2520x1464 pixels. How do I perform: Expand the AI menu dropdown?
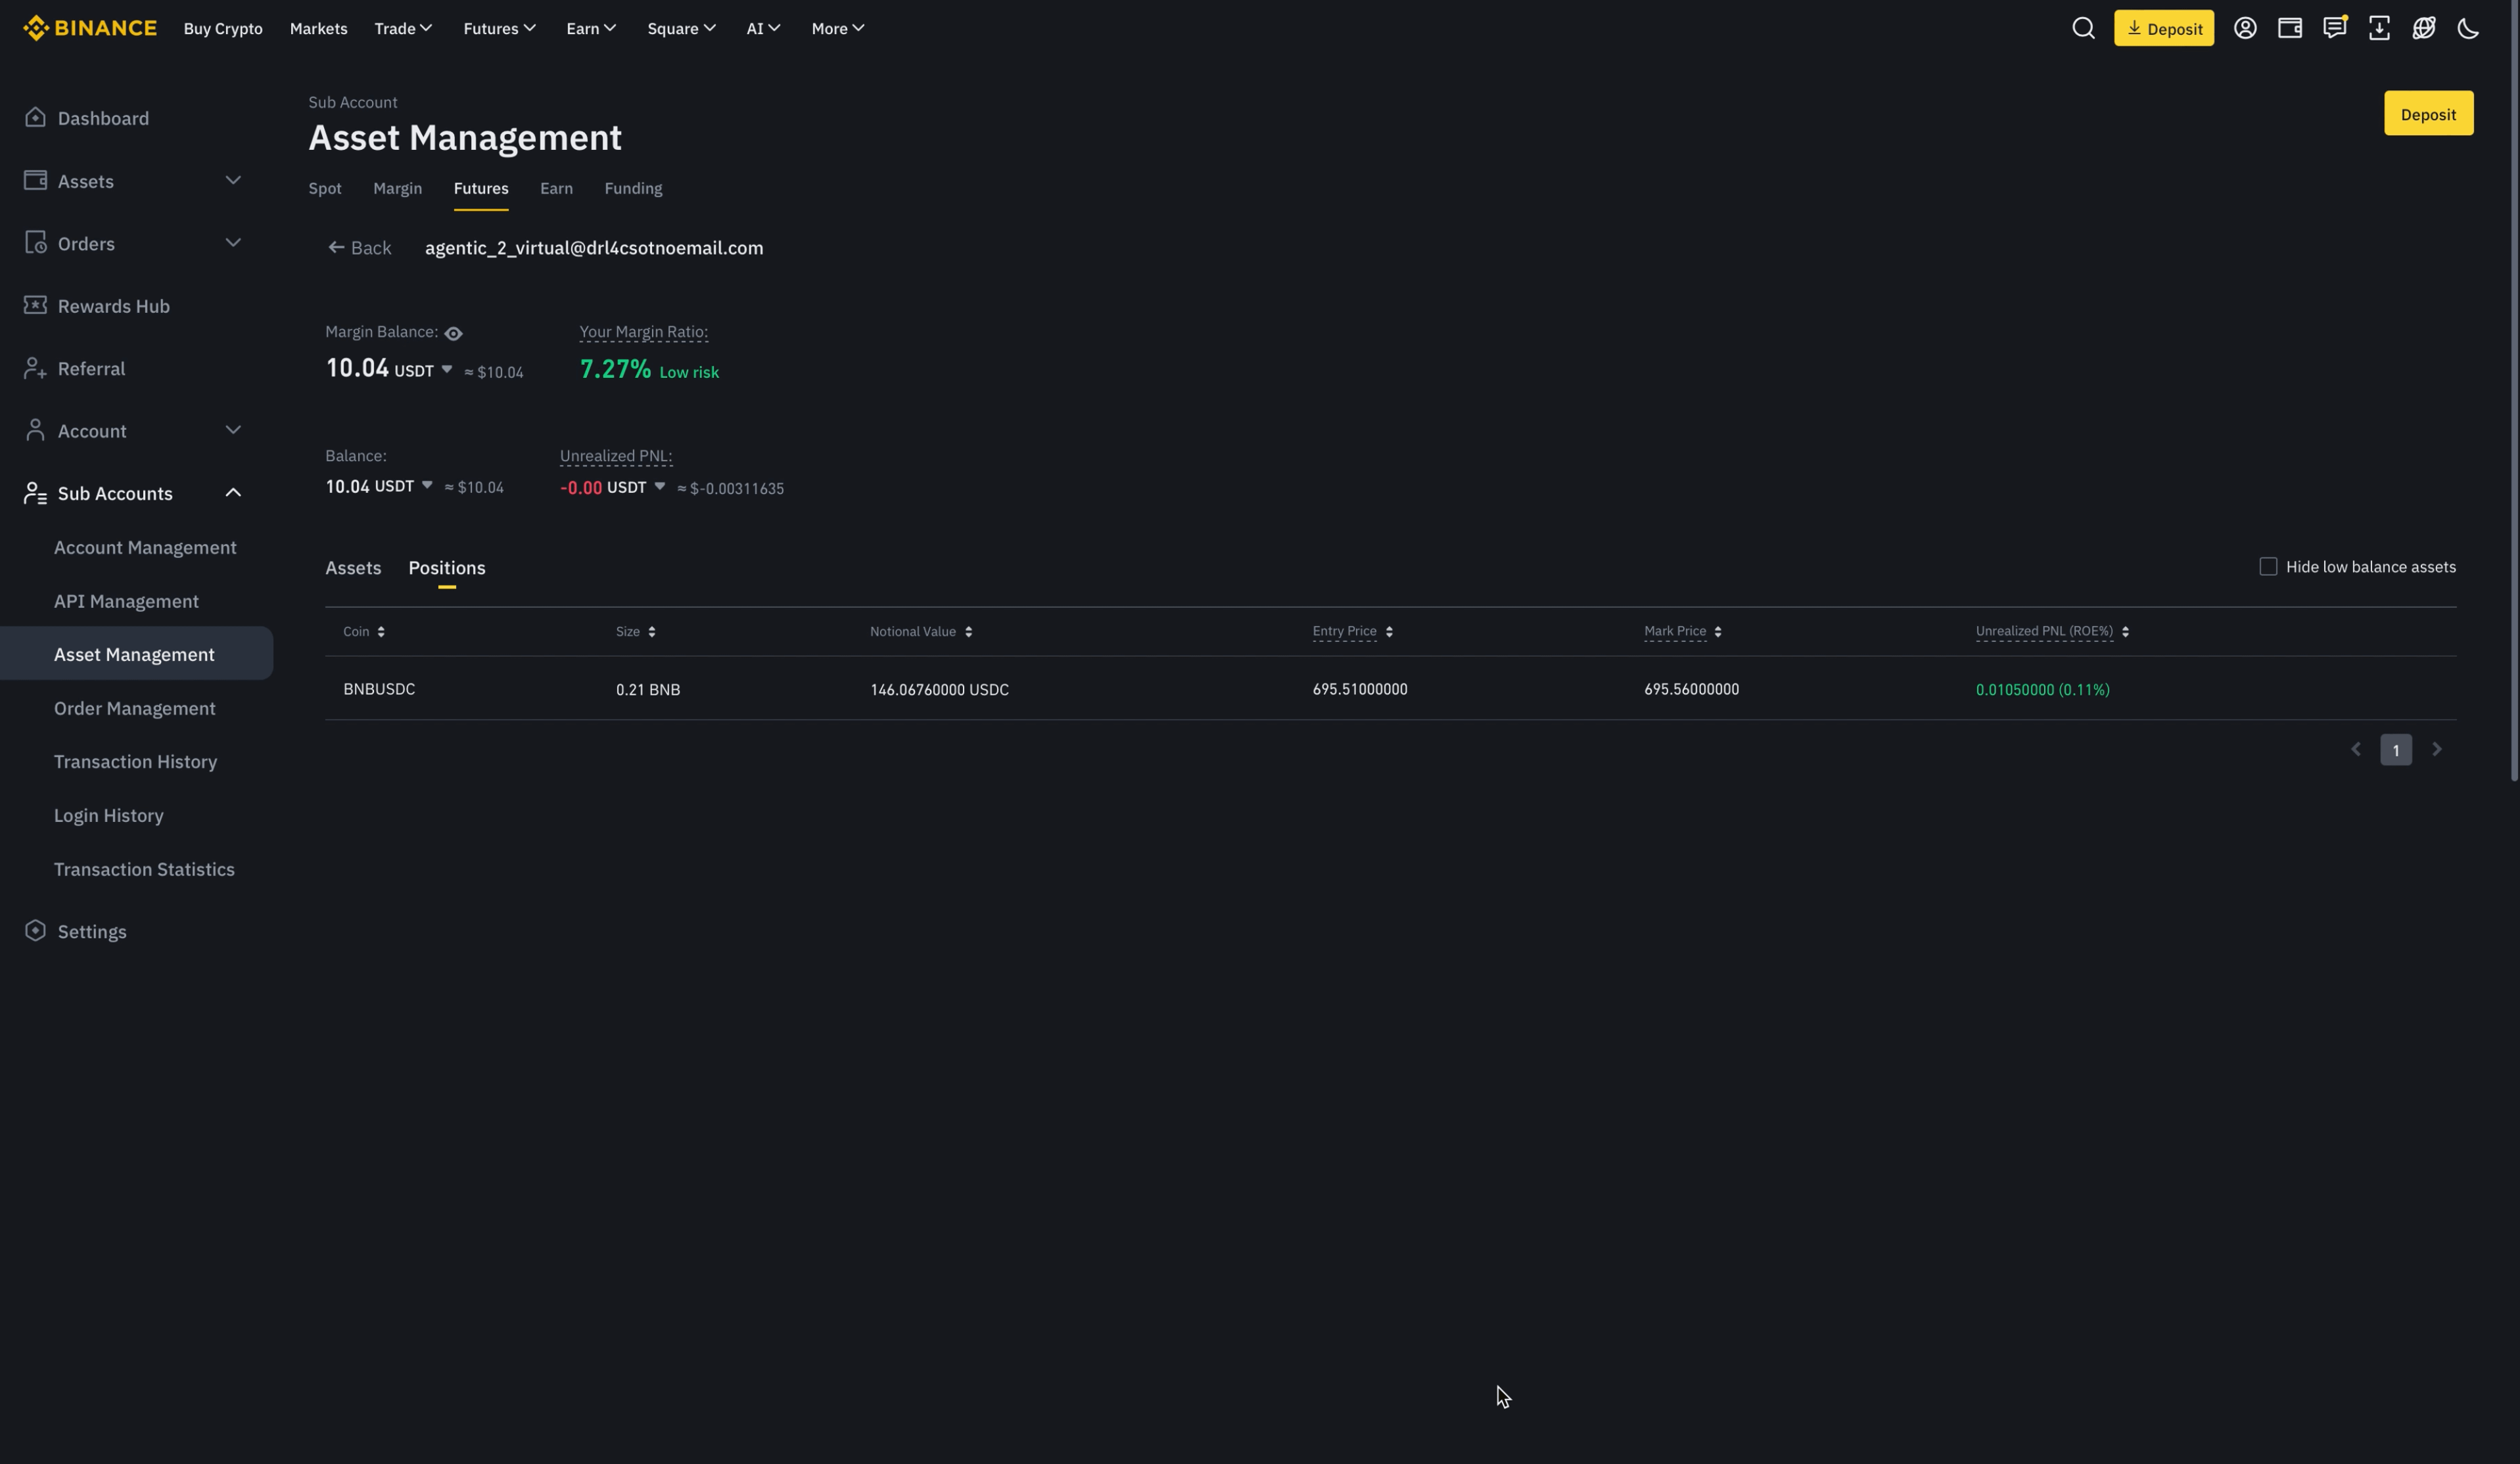763,28
